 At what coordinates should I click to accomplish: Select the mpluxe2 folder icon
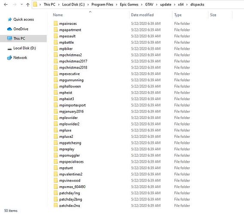(x=56, y=137)
